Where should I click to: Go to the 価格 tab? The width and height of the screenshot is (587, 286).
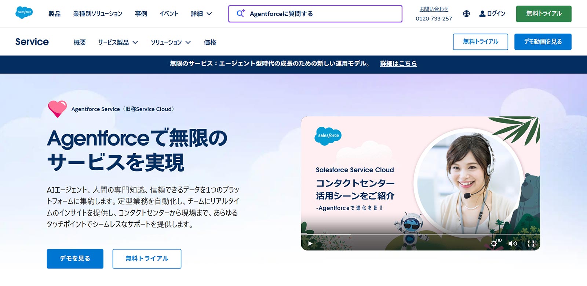click(210, 42)
